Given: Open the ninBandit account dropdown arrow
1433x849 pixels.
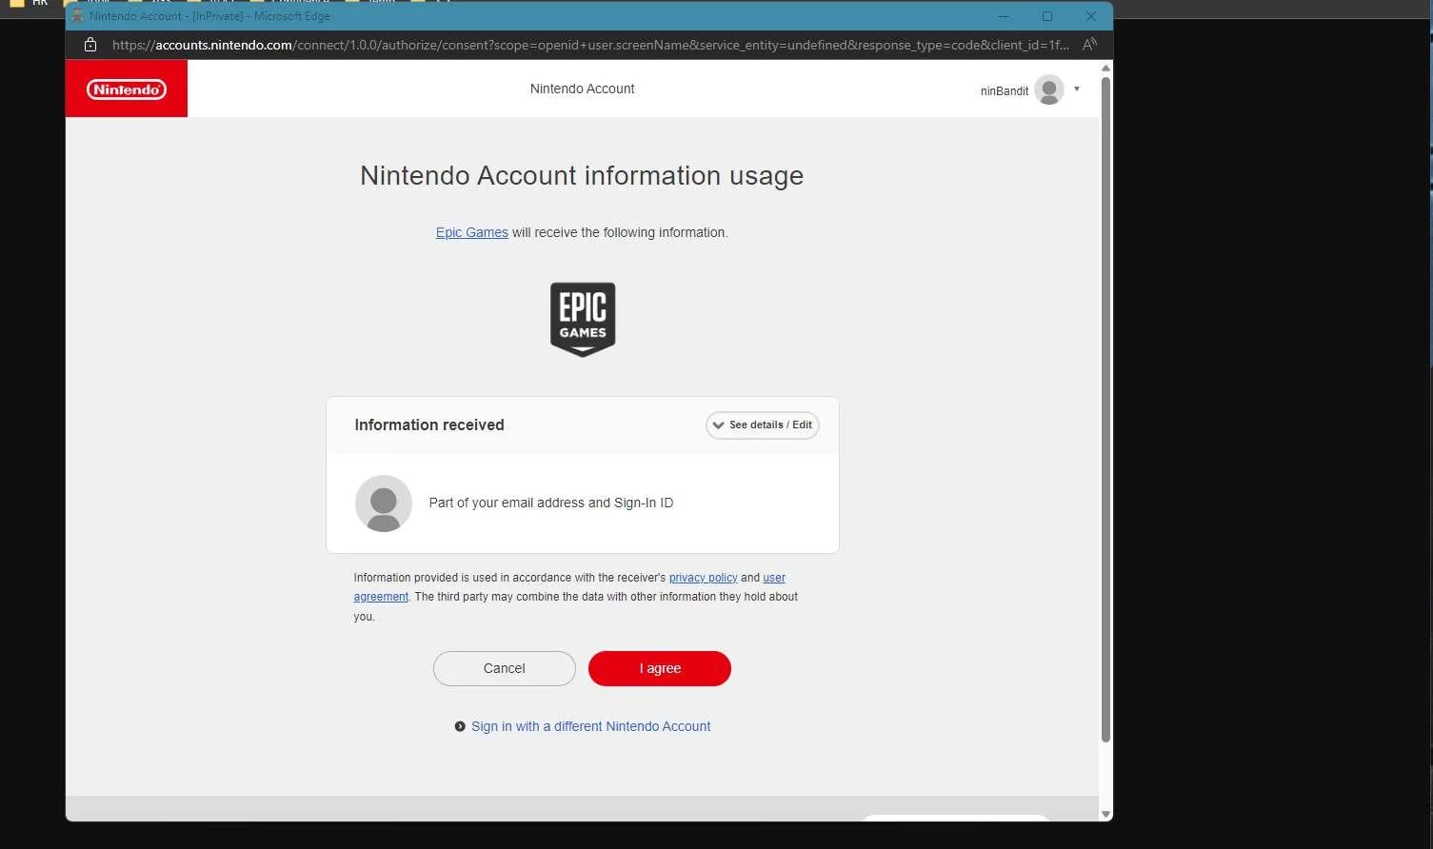Looking at the screenshot, I should click(1077, 89).
